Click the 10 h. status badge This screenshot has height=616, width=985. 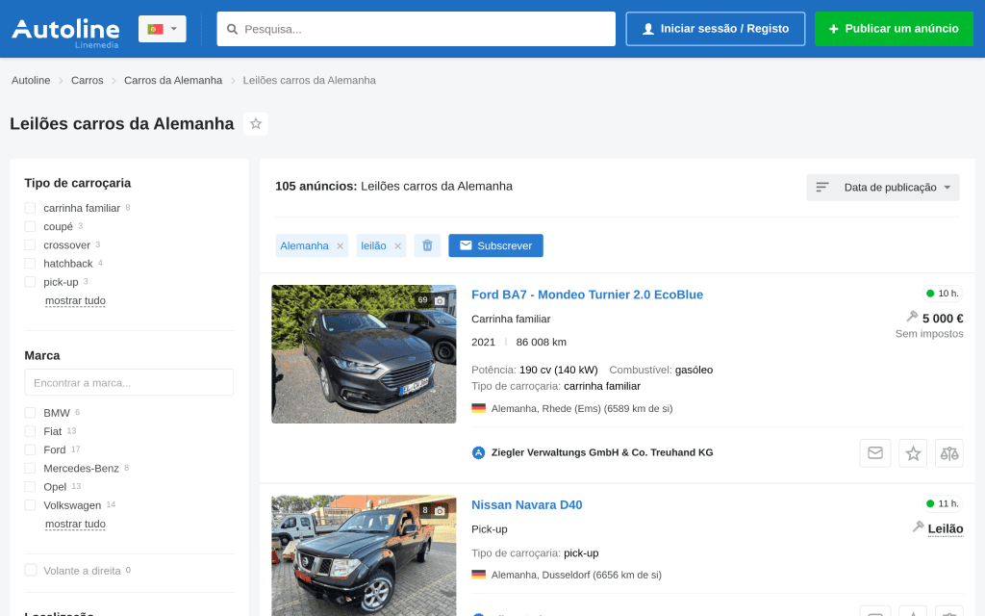[943, 294]
